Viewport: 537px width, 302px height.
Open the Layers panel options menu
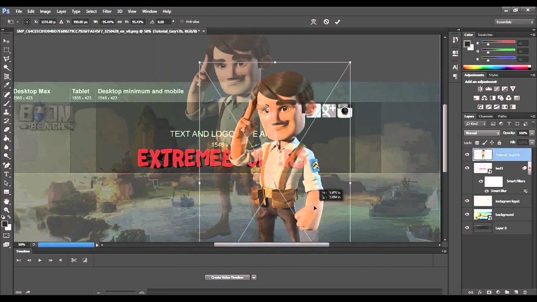coord(533,116)
